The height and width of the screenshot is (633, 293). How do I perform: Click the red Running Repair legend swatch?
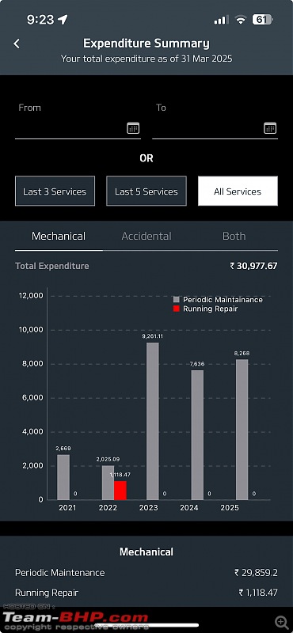coord(177,309)
